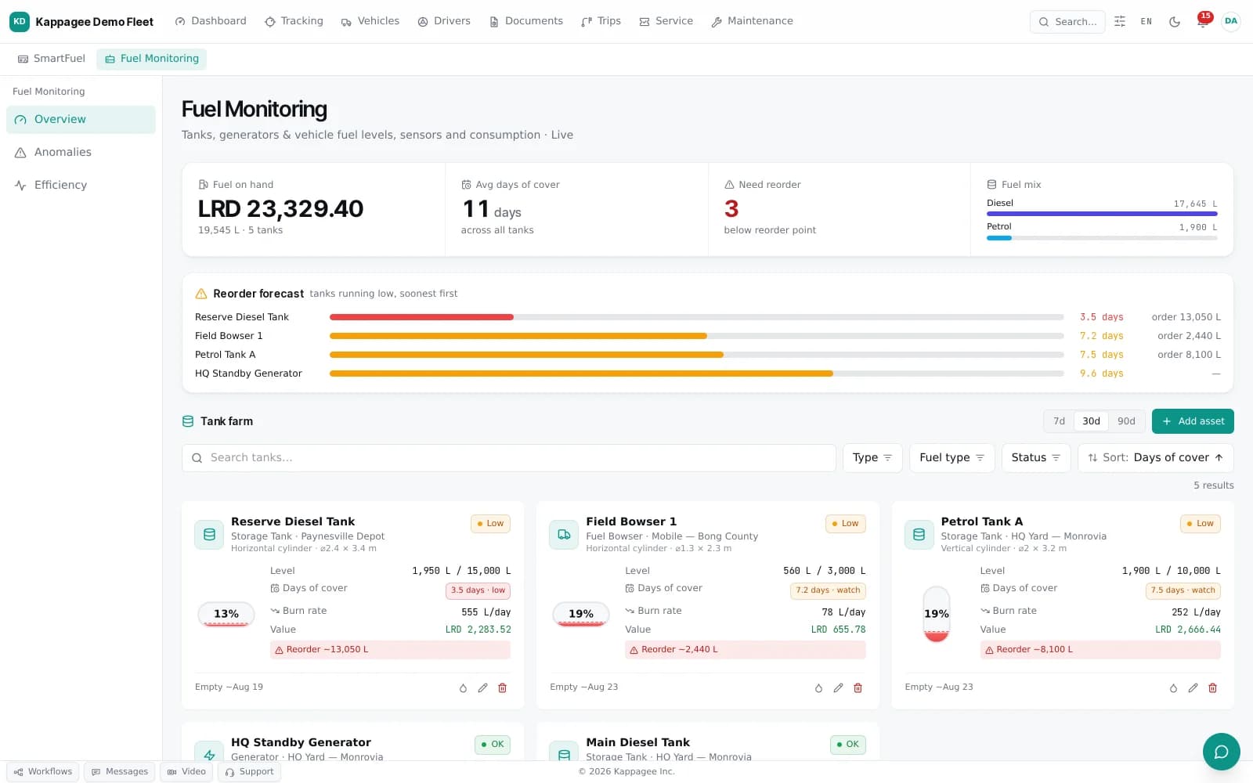Open Status filter dropdown
This screenshot has height=783, width=1253.
point(1036,458)
